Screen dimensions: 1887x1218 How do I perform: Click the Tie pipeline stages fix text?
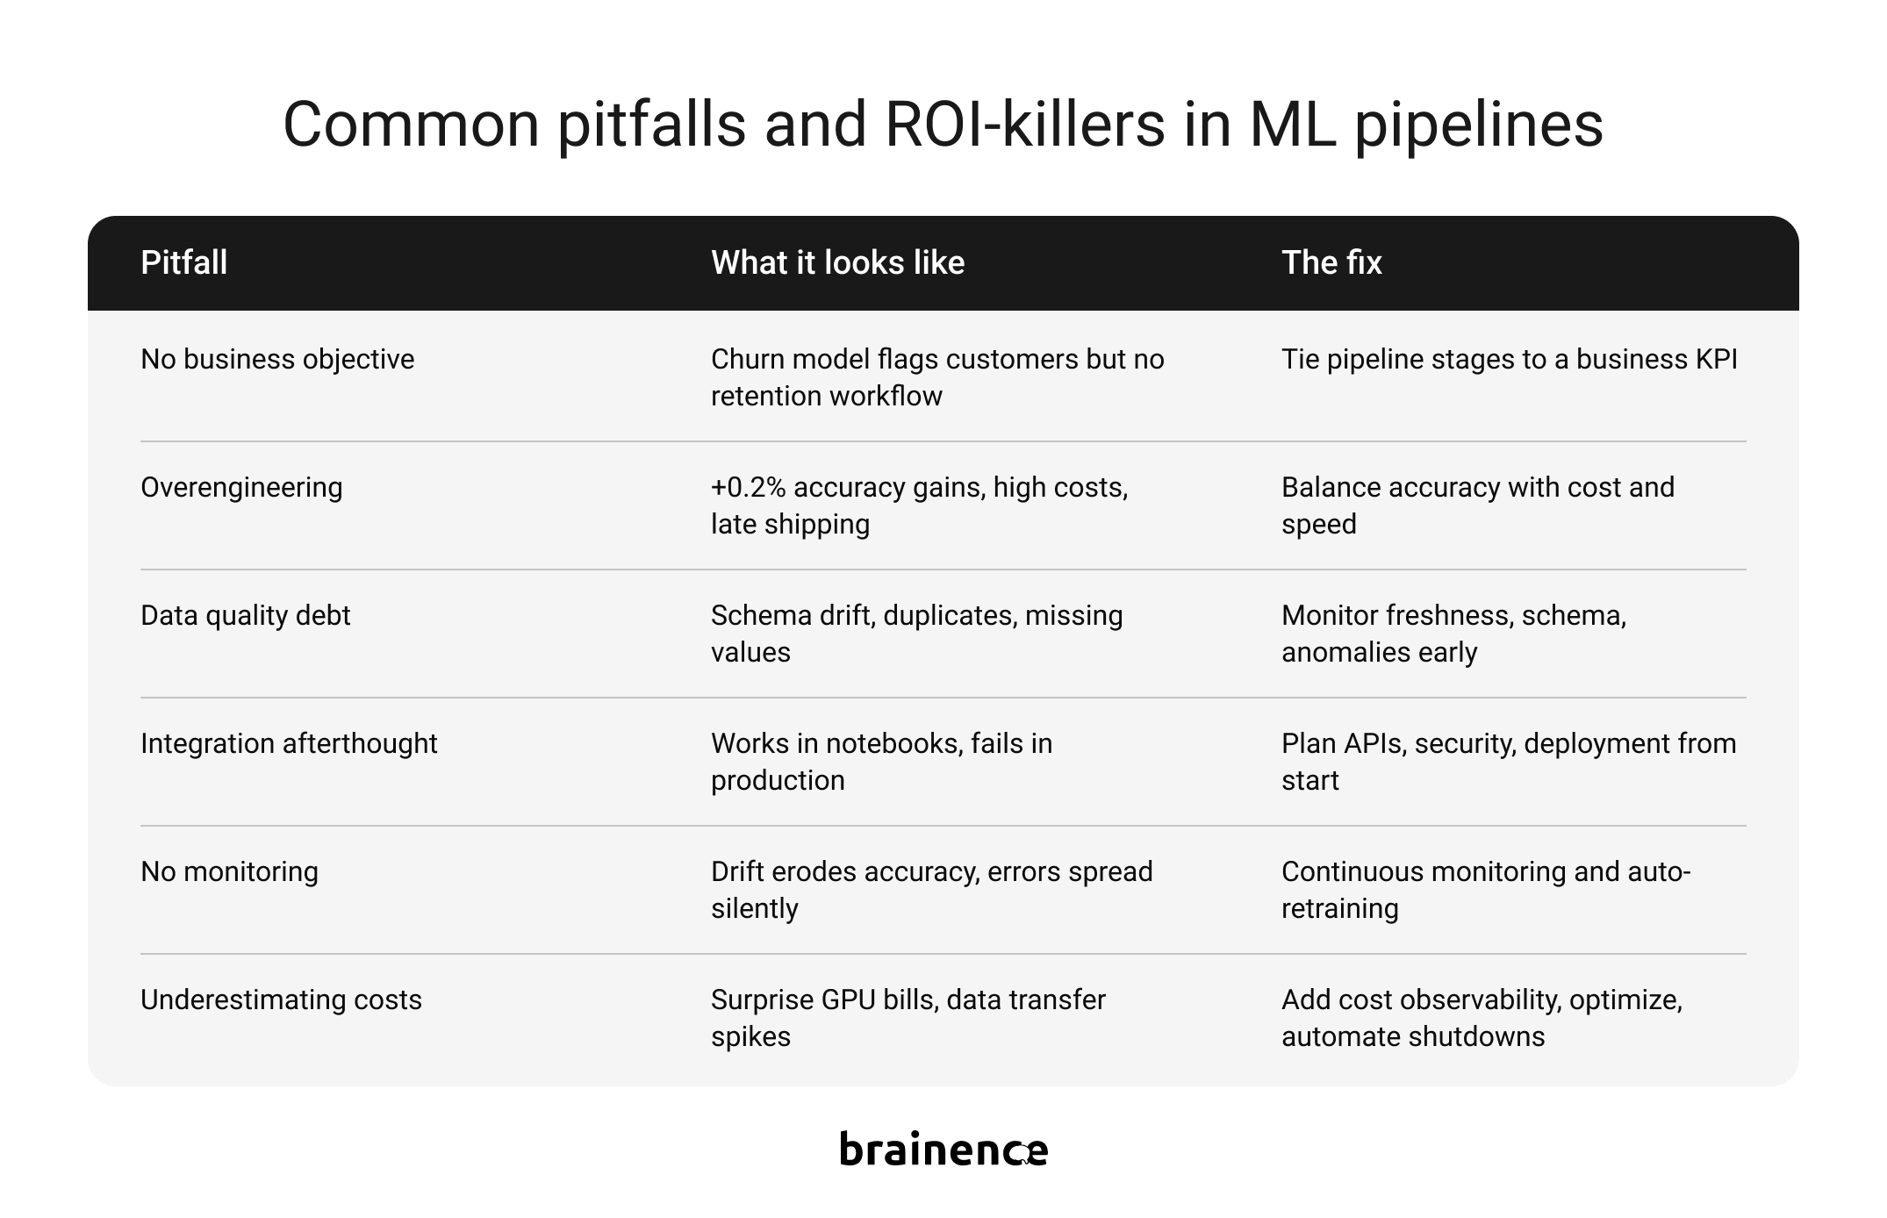(x=1509, y=359)
